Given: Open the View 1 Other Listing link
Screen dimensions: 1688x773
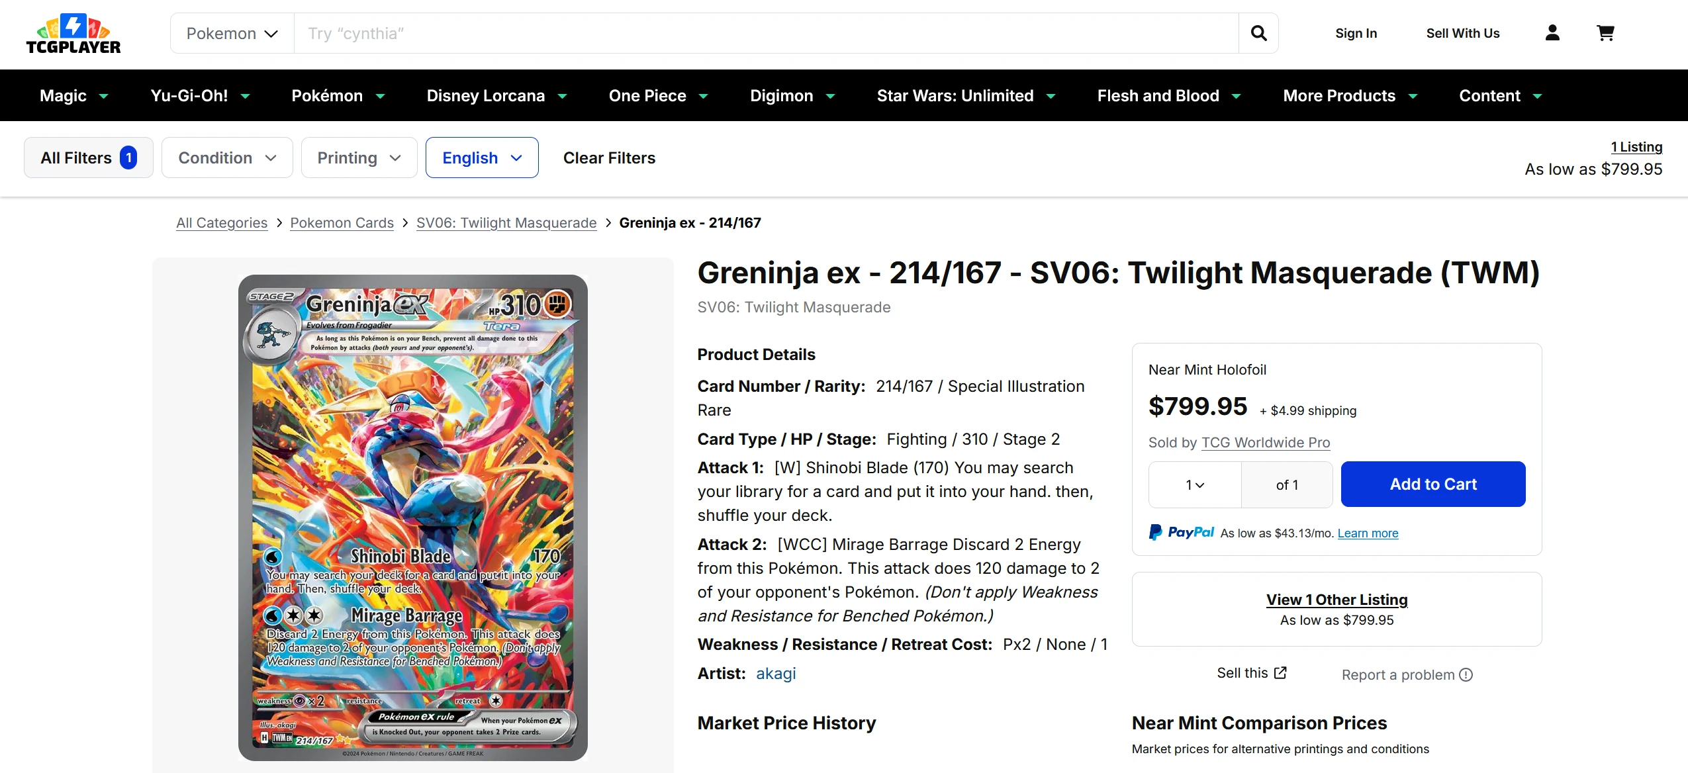Looking at the screenshot, I should (x=1336, y=600).
